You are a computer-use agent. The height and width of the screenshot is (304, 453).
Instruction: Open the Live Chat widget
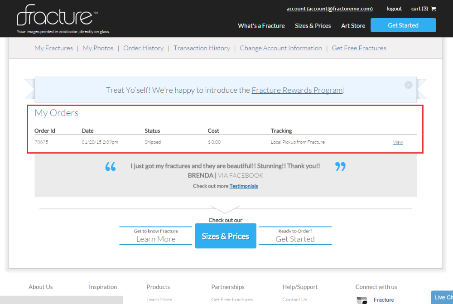pos(442,297)
